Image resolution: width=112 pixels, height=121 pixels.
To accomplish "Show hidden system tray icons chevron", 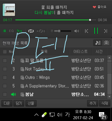I will (36, 115).
